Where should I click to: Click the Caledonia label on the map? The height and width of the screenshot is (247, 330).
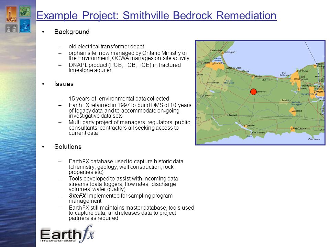[208, 96]
